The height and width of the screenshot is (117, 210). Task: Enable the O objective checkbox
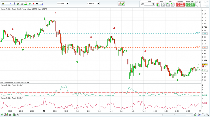197,6
